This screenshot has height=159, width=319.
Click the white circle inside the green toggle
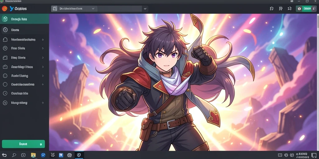pyautogui.click(x=299, y=9)
